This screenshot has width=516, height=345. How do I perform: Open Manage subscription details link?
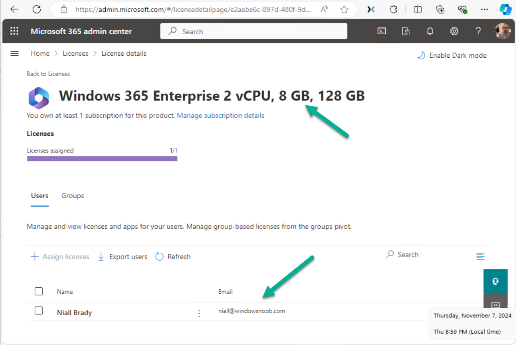[221, 115]
